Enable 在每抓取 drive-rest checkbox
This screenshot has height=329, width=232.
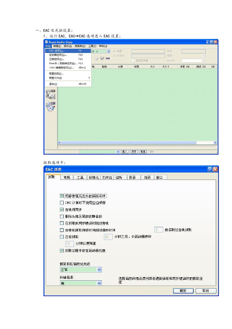[x=62, y=237]
